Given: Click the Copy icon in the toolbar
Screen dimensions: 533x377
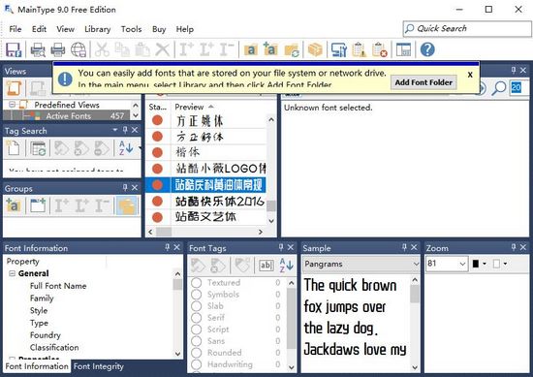Looking at the screenshot, I should tap(122, 49).
